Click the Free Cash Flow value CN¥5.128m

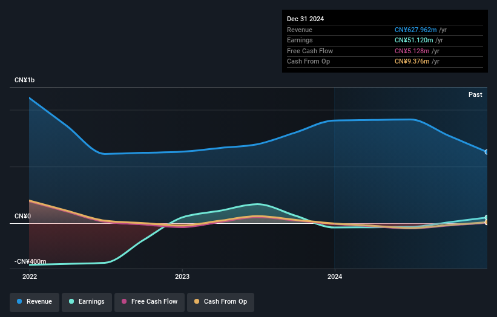click(x=412, y=51)
